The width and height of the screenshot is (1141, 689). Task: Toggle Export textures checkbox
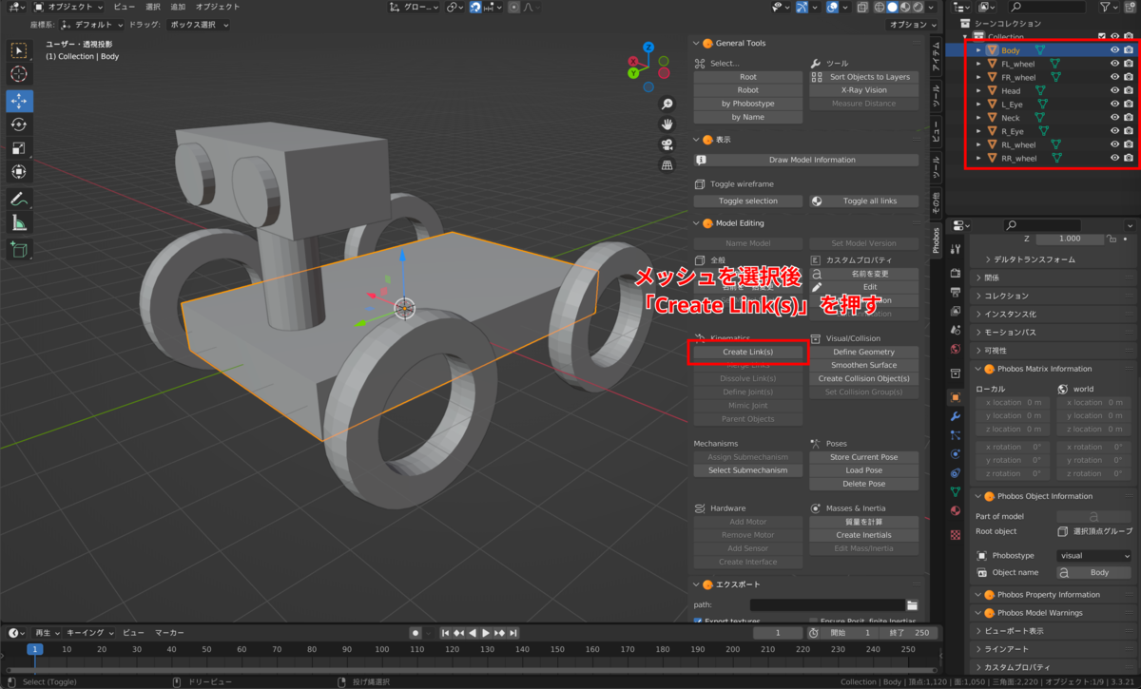coord(699,622)
